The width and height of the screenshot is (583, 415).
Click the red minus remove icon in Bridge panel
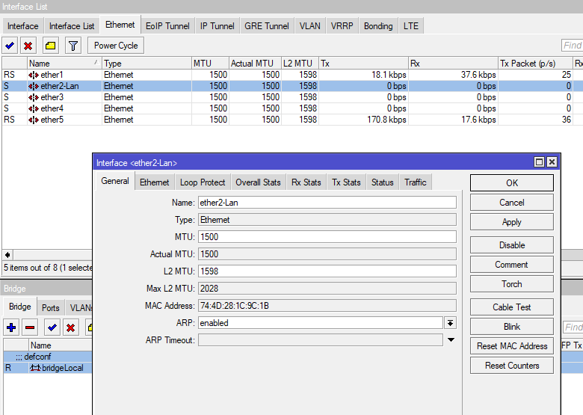coord(30,328)
